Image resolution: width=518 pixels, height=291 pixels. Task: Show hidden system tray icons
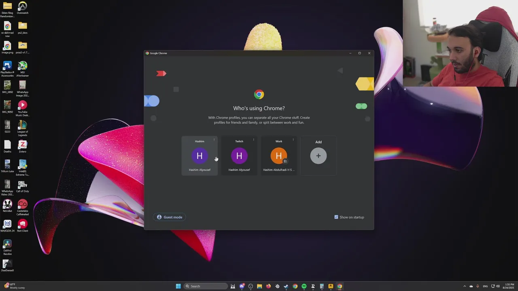tap(465, 286)
